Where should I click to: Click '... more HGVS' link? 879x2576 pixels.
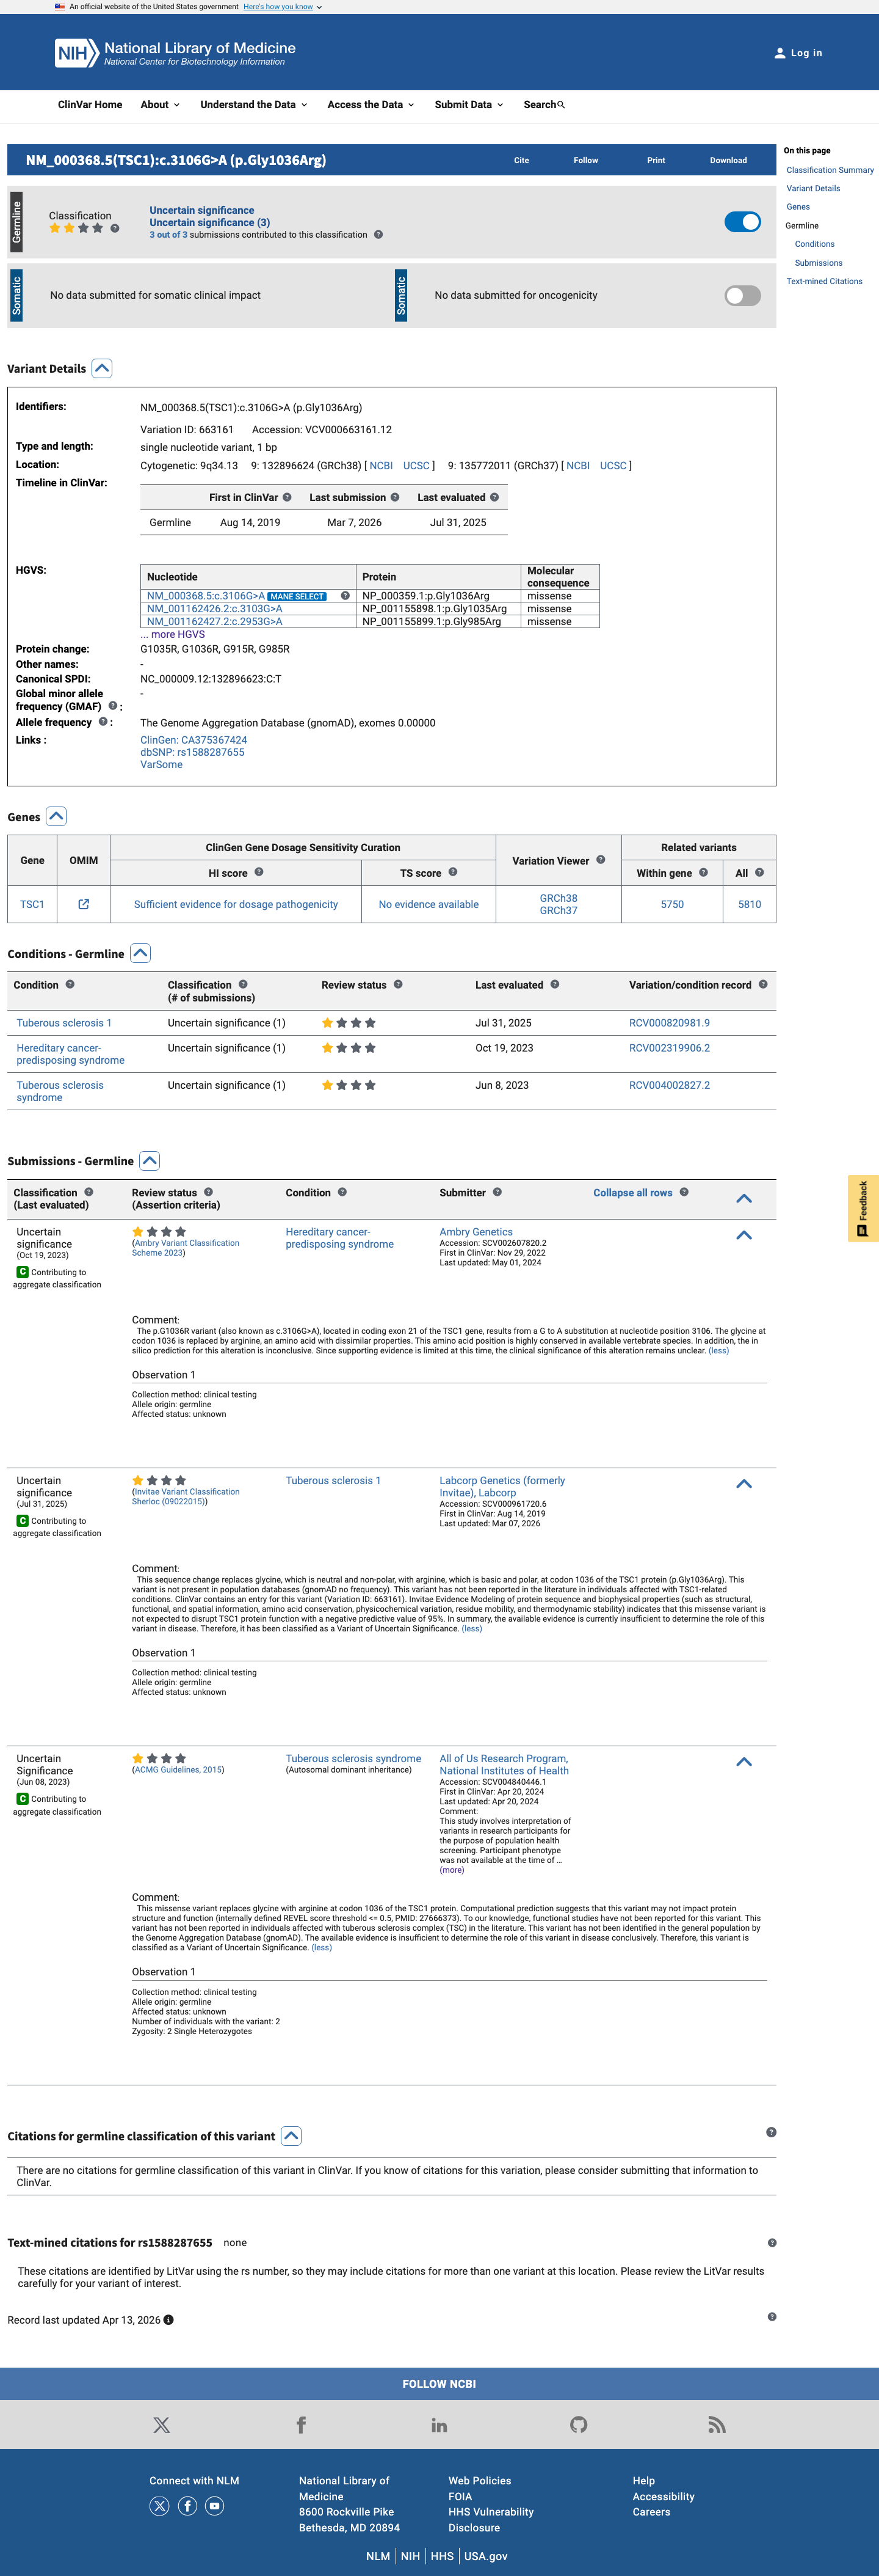point(173,635)
